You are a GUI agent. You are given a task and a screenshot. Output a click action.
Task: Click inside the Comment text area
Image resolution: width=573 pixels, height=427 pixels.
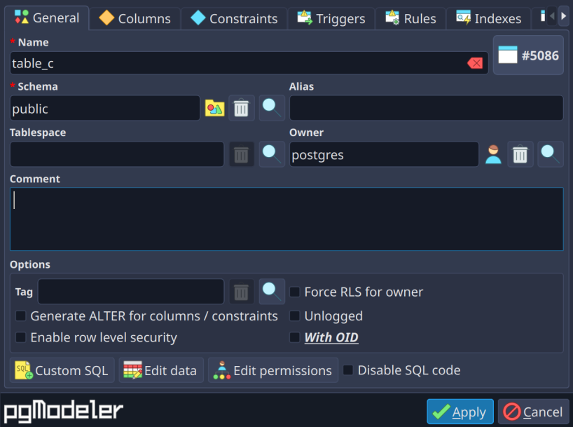[286, 219]
